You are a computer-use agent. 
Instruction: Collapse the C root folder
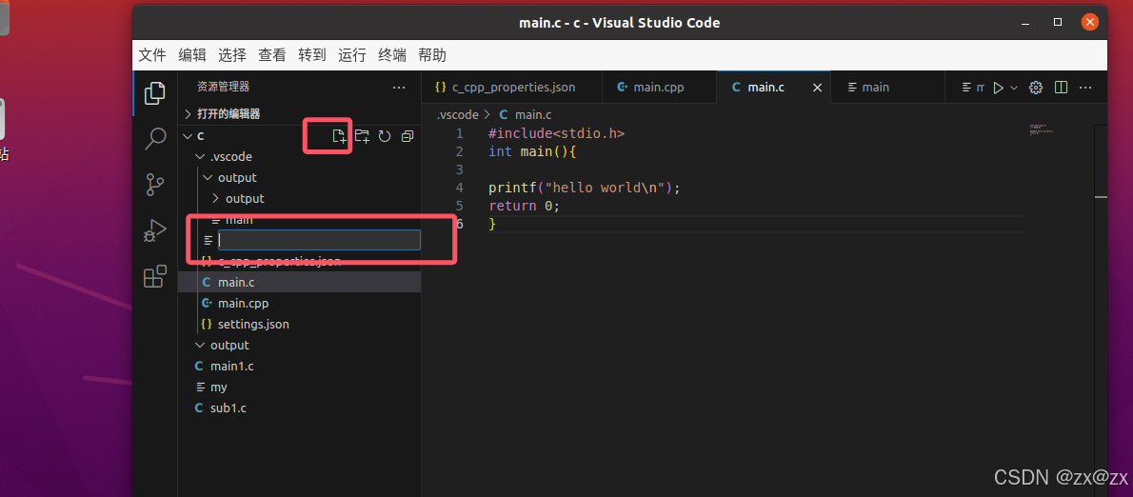(188, 136)
